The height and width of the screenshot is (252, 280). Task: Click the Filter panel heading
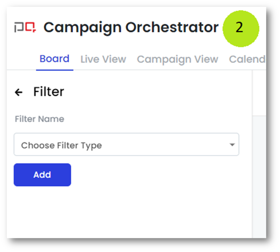coord(49,92)
